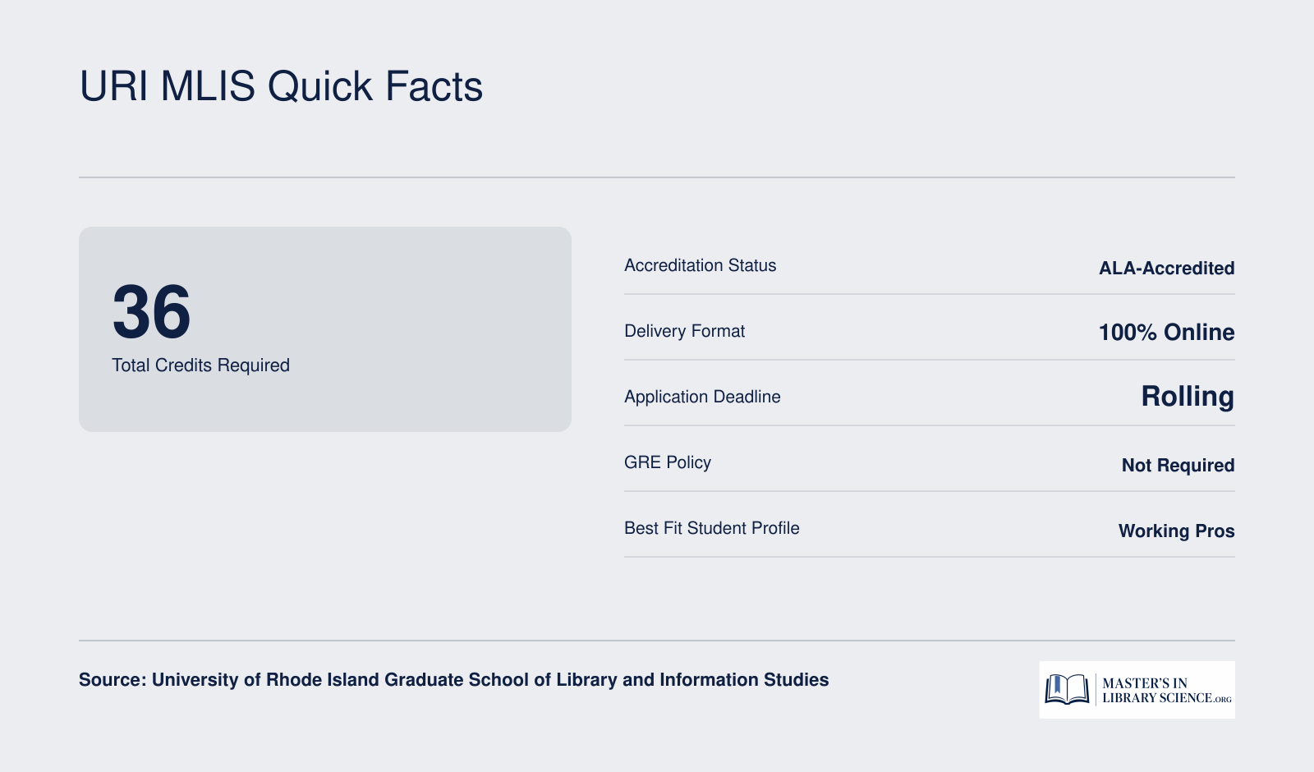Select the large '36' credits number
Screen dimensions: 1314x772
click(x=151, y=312)
